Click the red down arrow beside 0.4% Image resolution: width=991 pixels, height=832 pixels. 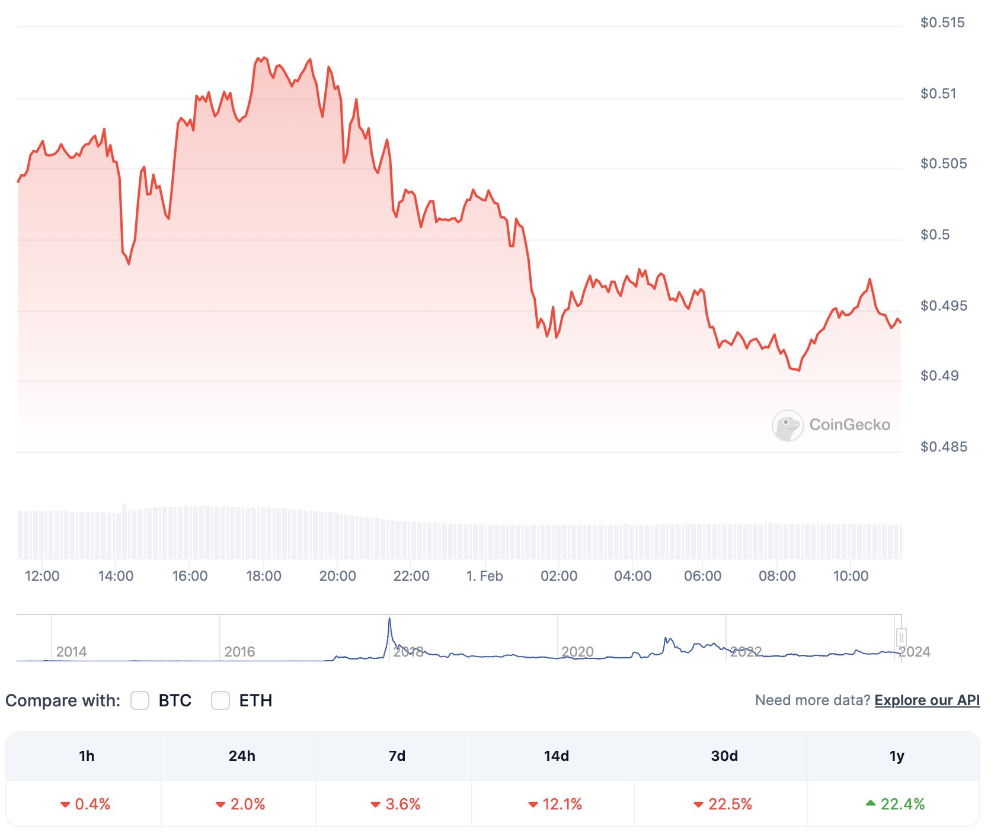[x=65, y=804]
